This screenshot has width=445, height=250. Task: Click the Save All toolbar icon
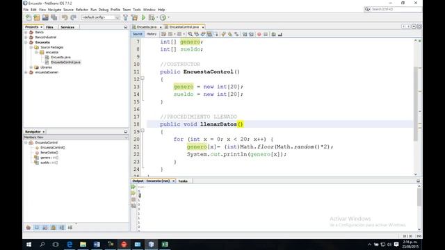point(54,17)
